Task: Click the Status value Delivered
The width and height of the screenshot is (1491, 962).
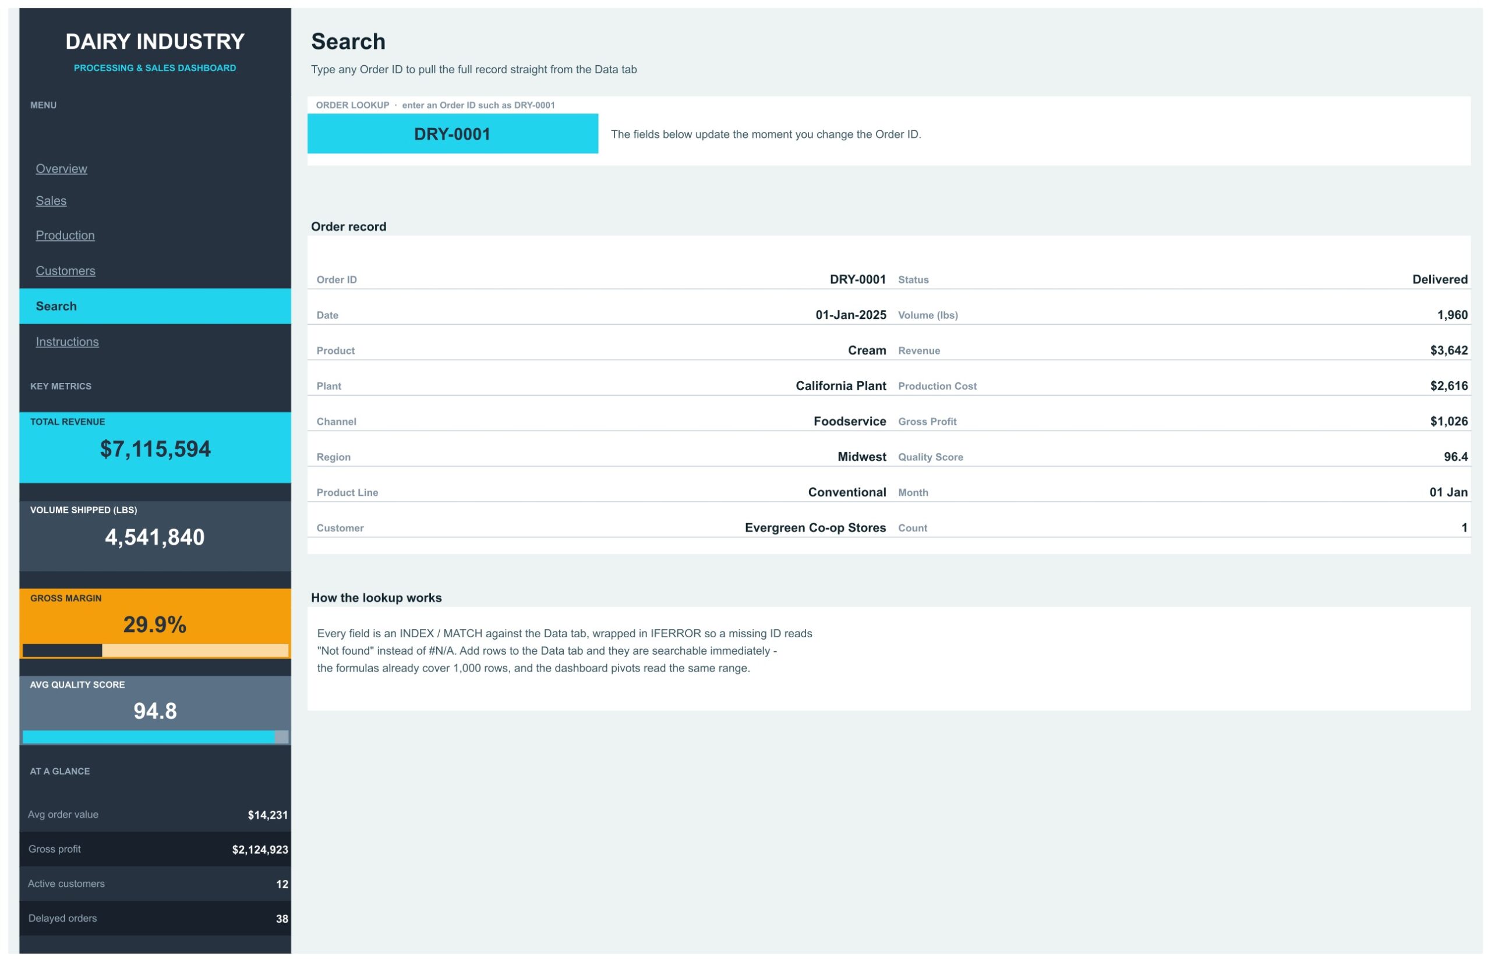Action: coord(1440,279)
